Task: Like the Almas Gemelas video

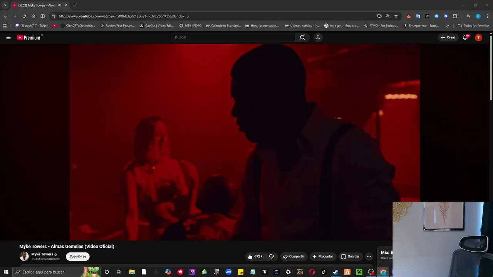Action: [x=255, y=257]
